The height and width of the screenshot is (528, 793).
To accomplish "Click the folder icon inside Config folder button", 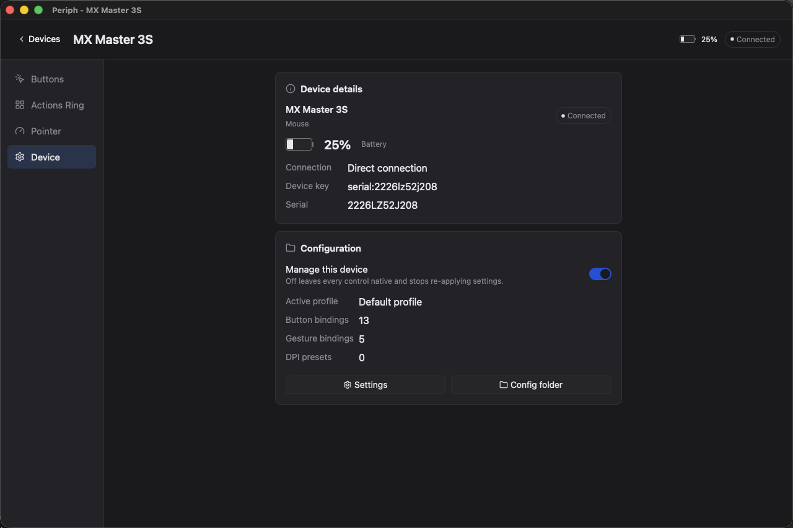I will [x=504, y=385].
